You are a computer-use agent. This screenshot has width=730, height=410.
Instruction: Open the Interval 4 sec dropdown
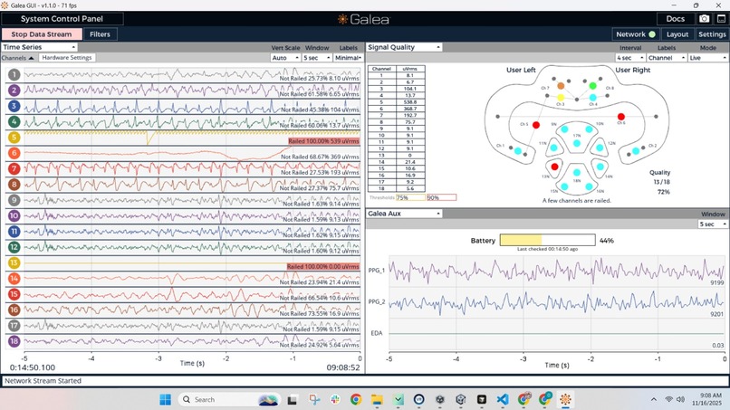click(x=629, y=58)
